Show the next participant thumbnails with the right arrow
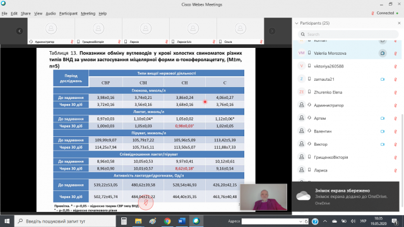Screen dimensions: 404x227 pos(272,31)
